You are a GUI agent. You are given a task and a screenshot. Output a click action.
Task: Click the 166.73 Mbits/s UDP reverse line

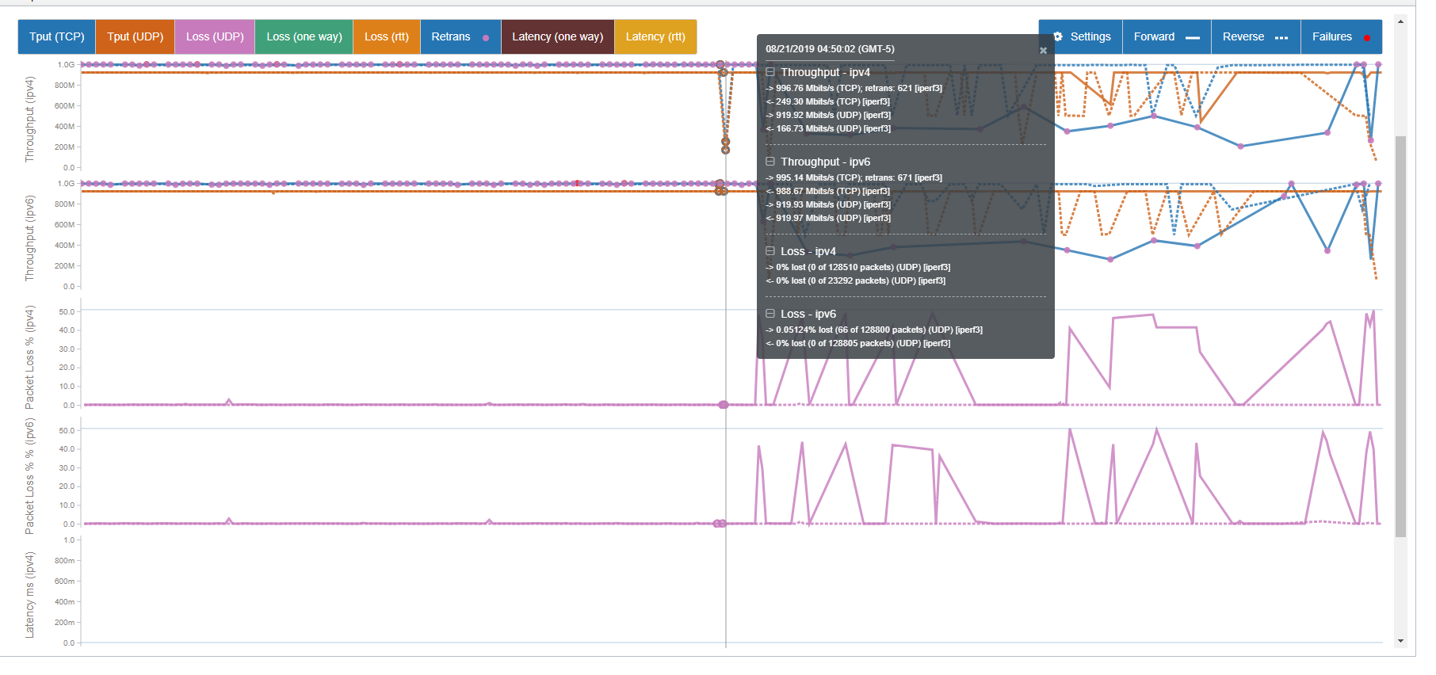(828, 128)
